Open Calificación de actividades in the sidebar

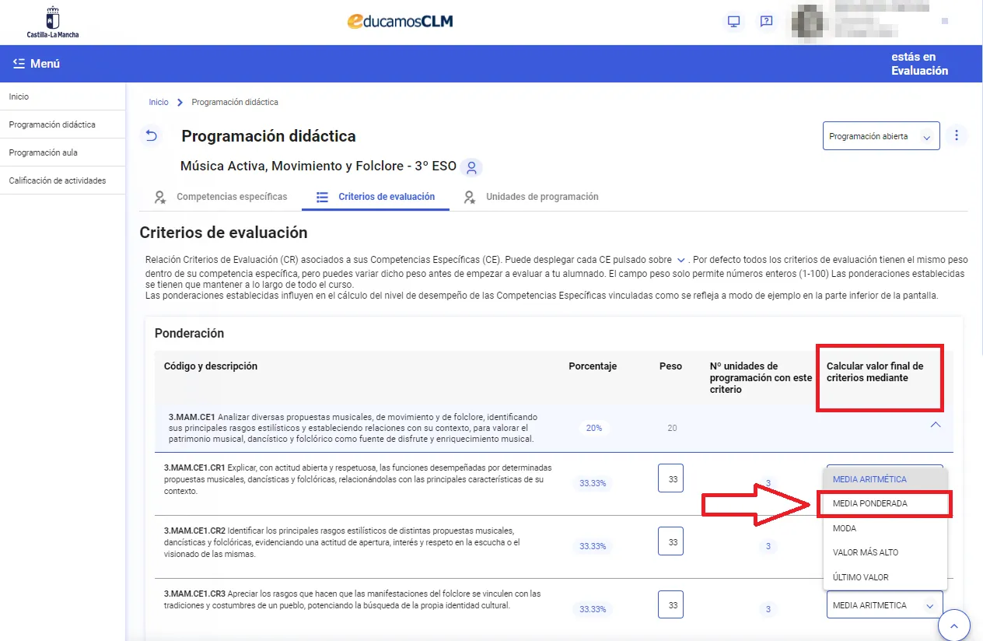59,180
